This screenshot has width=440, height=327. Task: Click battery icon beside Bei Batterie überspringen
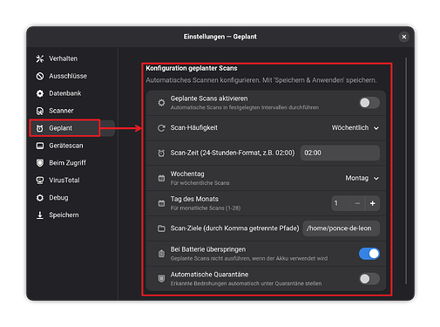pyautogui.click(x=161, y=254)
